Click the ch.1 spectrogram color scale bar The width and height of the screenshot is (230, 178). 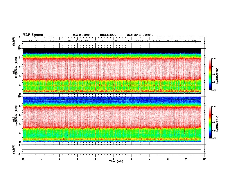tap(210, 74)
